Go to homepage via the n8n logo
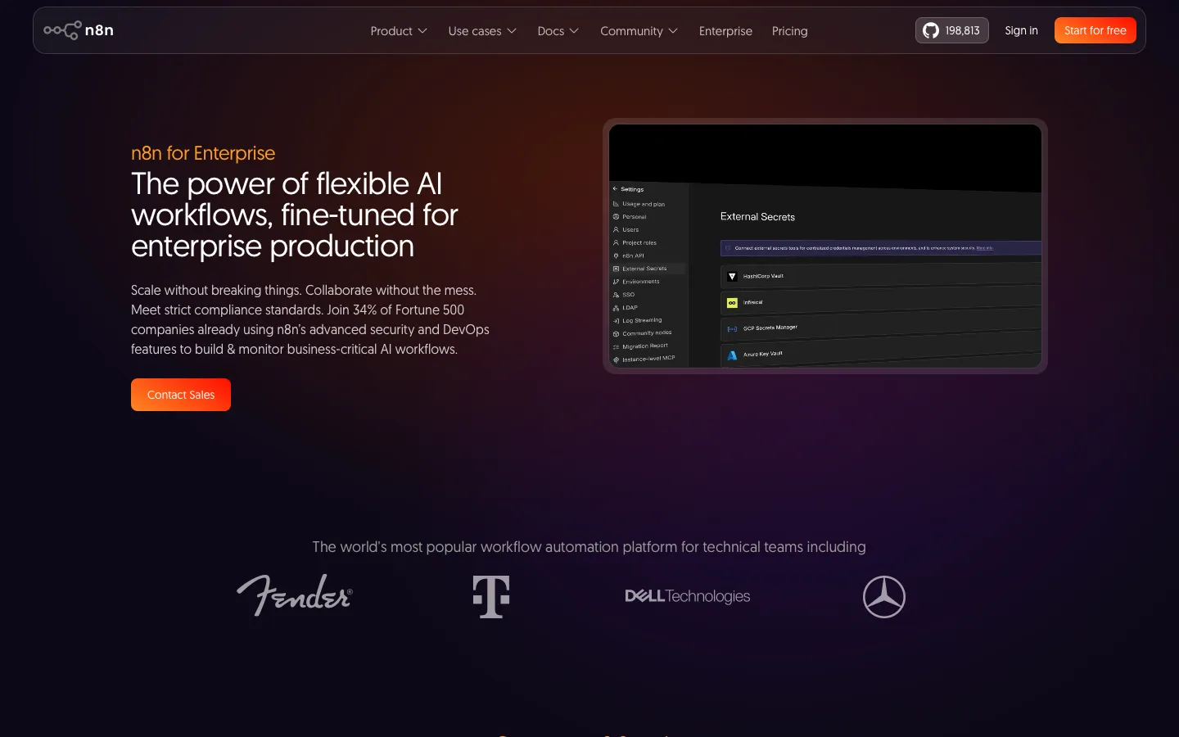 (79, 30)
